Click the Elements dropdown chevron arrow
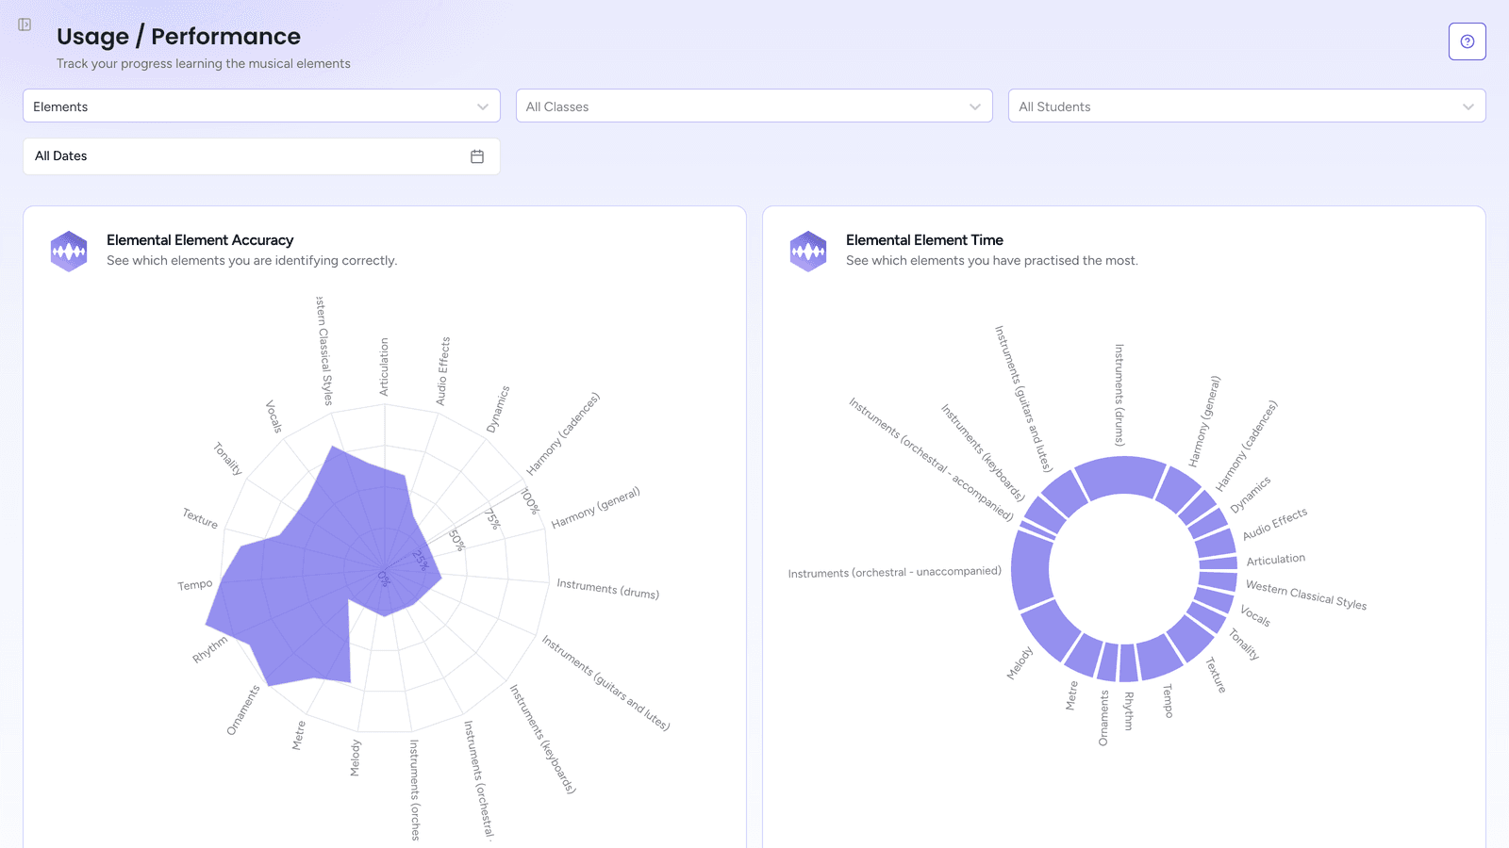 [x=483, y=106]
